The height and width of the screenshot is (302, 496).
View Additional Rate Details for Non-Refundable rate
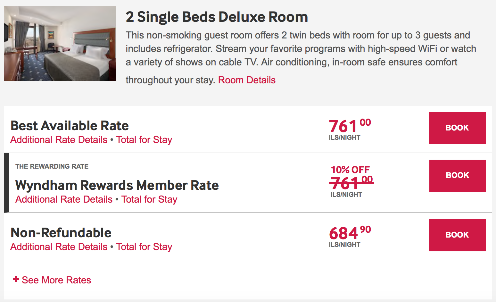pyautogui.click(x=59, y=247)
